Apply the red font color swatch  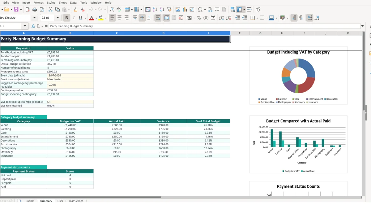[x=91, y=18]
